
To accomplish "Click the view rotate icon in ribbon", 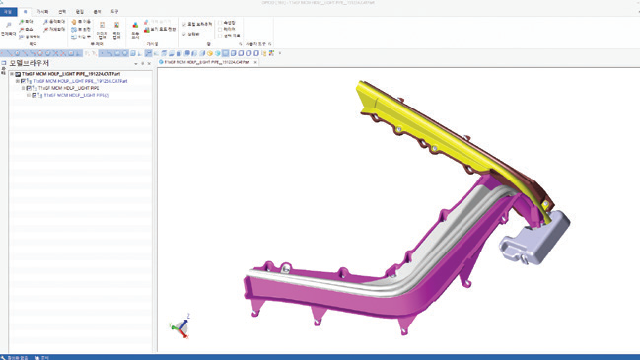I will [74, 30].
